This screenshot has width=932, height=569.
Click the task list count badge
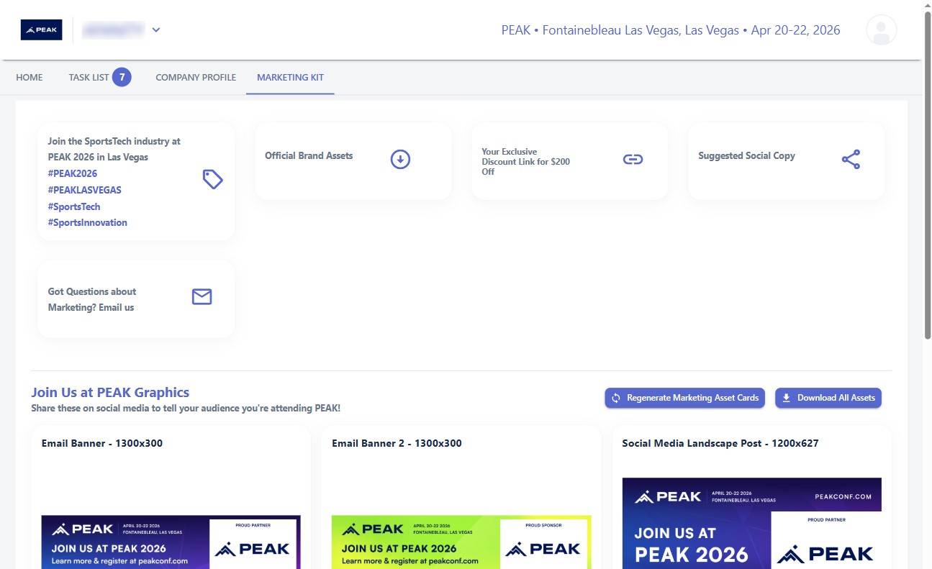[x=122, y=77]
